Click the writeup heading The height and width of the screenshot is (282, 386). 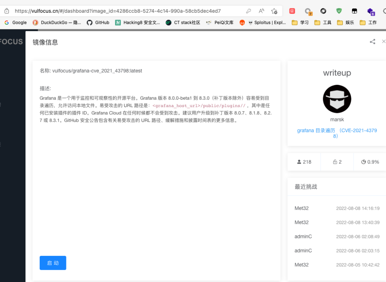pyautogui.click(x=337, y=73)
